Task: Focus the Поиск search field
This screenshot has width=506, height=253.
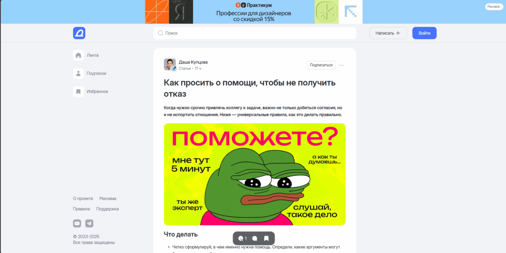Action: pos(255,33)
